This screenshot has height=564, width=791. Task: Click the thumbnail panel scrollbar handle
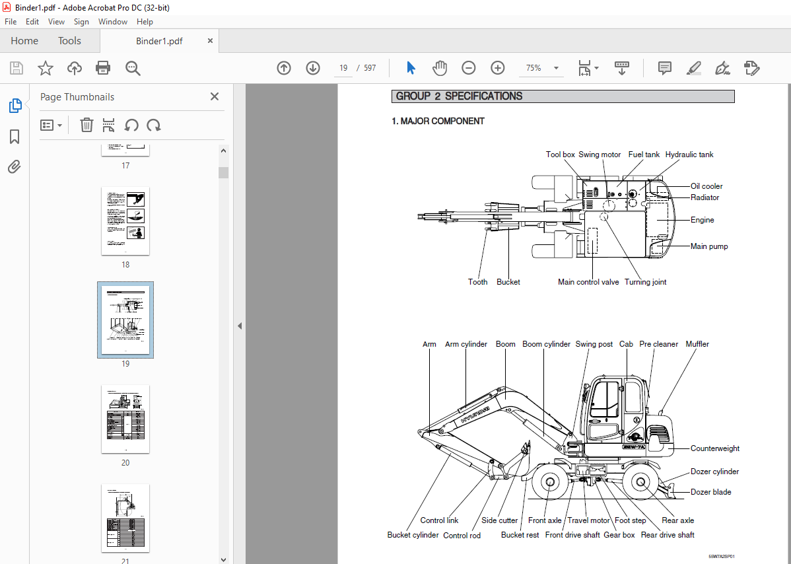tap(223, 172)
